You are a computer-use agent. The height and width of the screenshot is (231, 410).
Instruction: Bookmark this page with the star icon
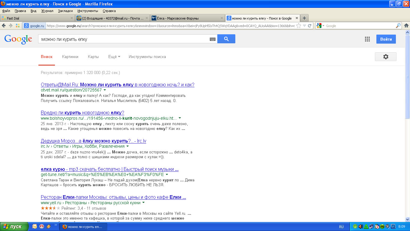click(x=299, y=26)
